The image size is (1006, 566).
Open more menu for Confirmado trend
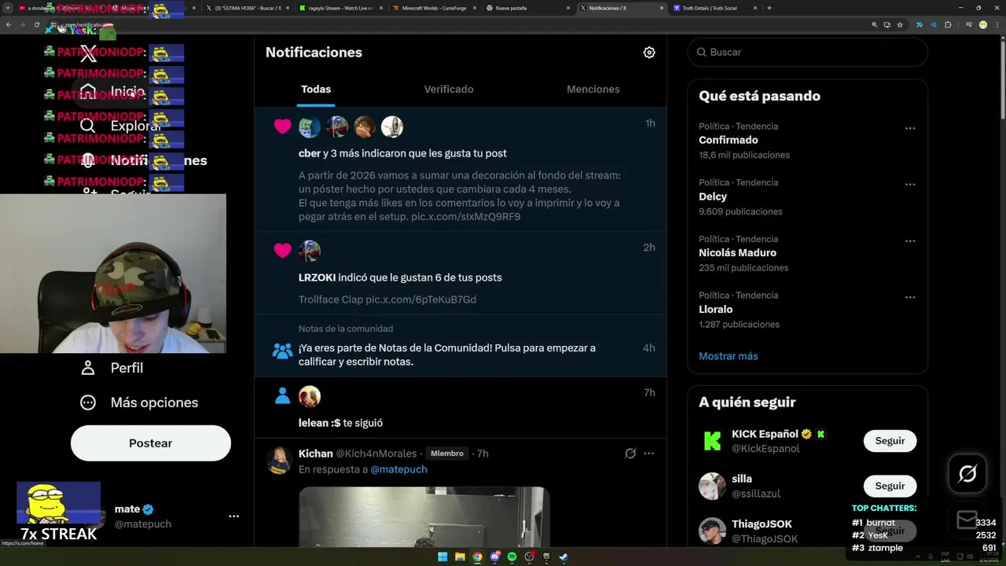tap(910, 128)
